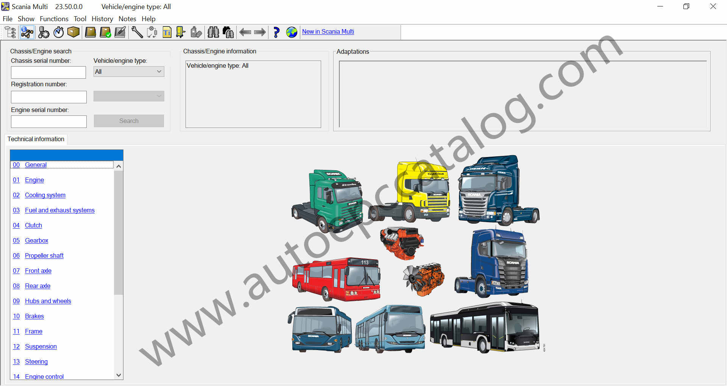Click the globe internet icon
This screenshot has height=386, width=727.
pyautogui.click(x=292, y=32)
